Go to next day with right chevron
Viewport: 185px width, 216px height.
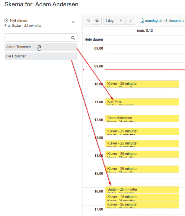130,21
